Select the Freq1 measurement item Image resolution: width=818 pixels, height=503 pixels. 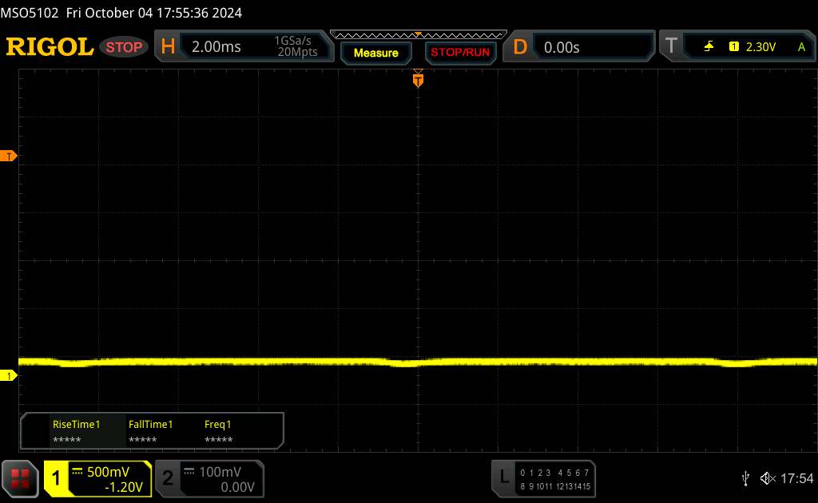coord(218,431)
